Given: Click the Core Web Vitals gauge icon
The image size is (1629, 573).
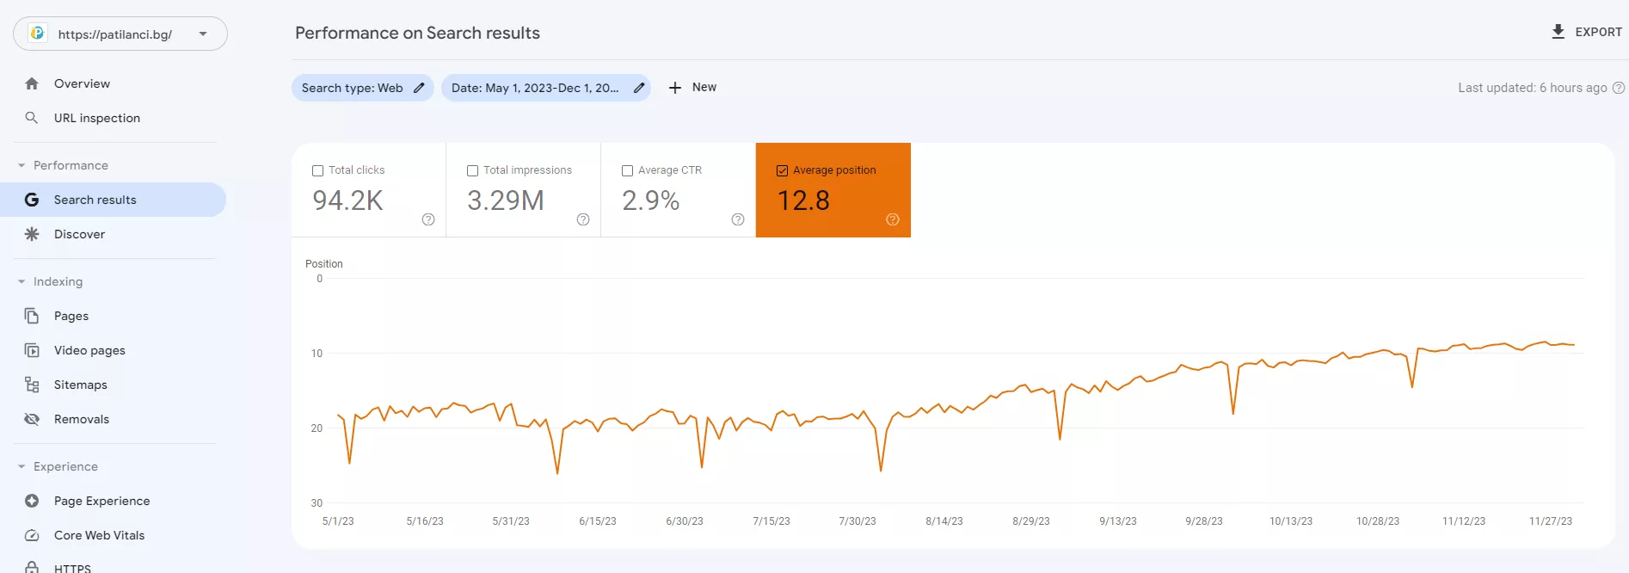Looking at the screenshot, I should pos(32,535).
